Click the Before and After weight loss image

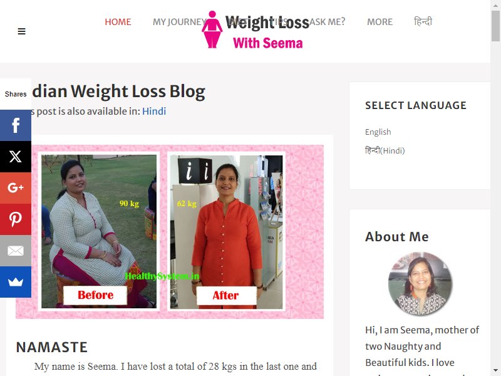tap(170, 232)
